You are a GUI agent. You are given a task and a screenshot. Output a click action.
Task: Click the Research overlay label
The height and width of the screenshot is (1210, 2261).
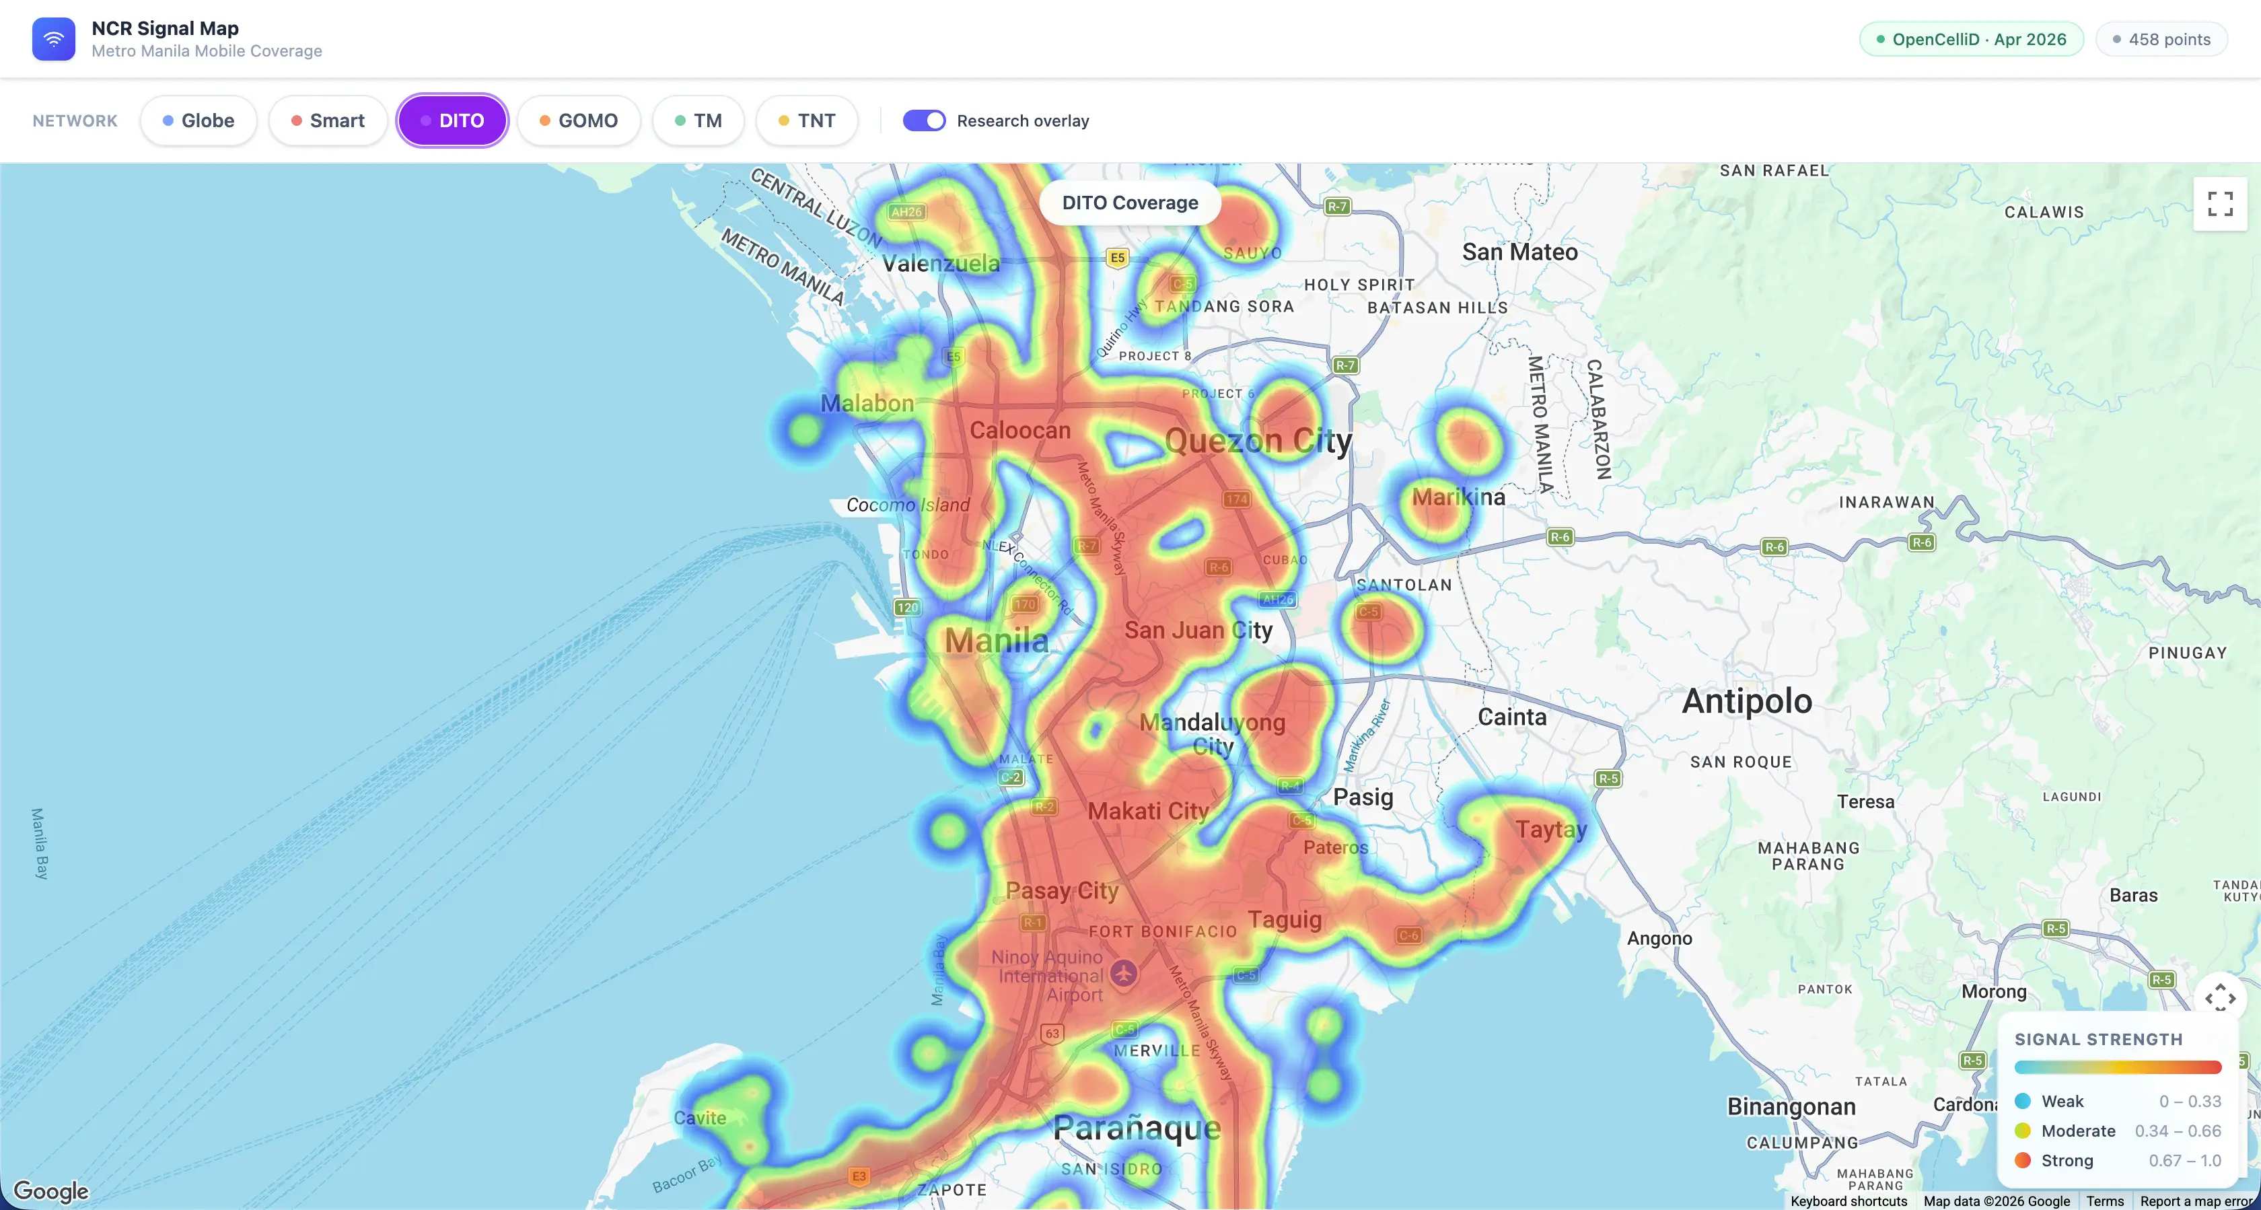(x=1023, y=121)
